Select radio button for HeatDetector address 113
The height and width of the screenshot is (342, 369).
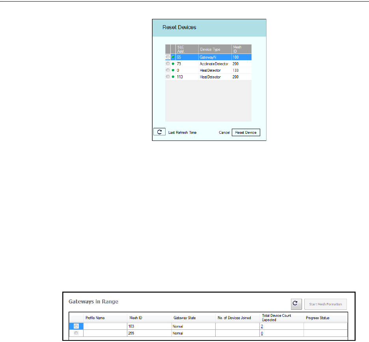click(168, 77)
